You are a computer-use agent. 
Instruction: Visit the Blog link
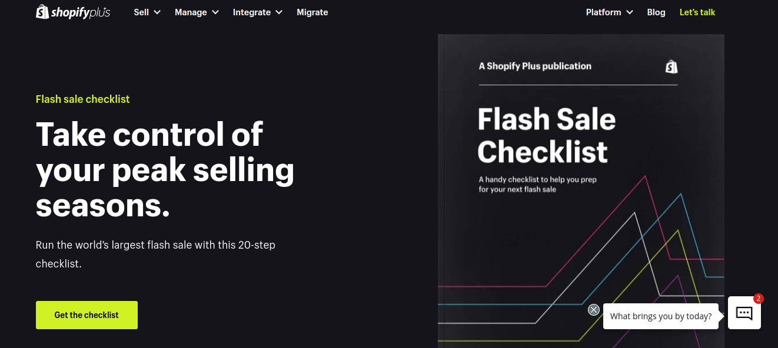656,12
